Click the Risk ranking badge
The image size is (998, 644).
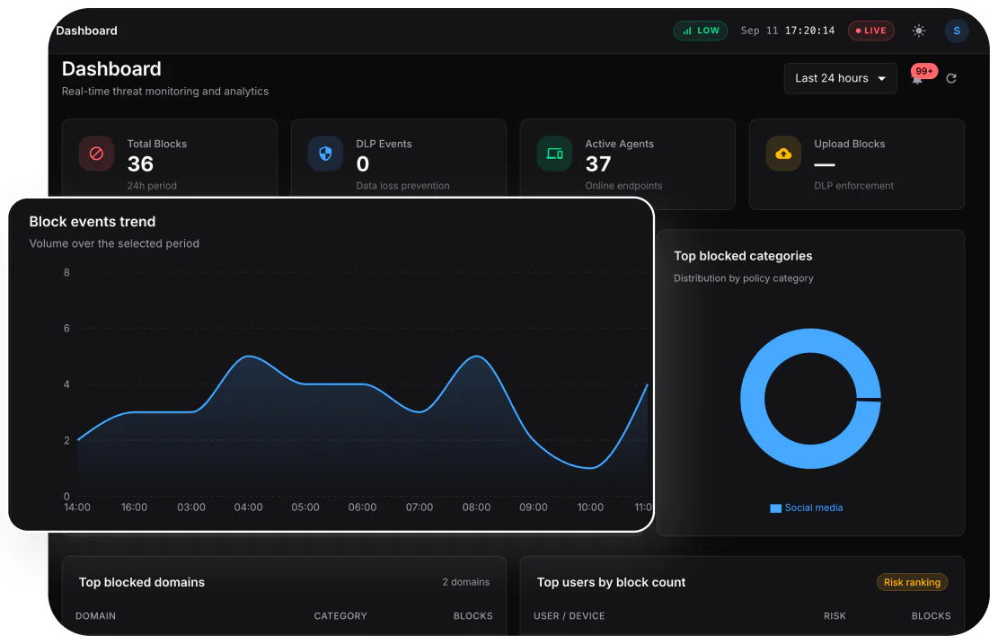[x=912, y=582]
